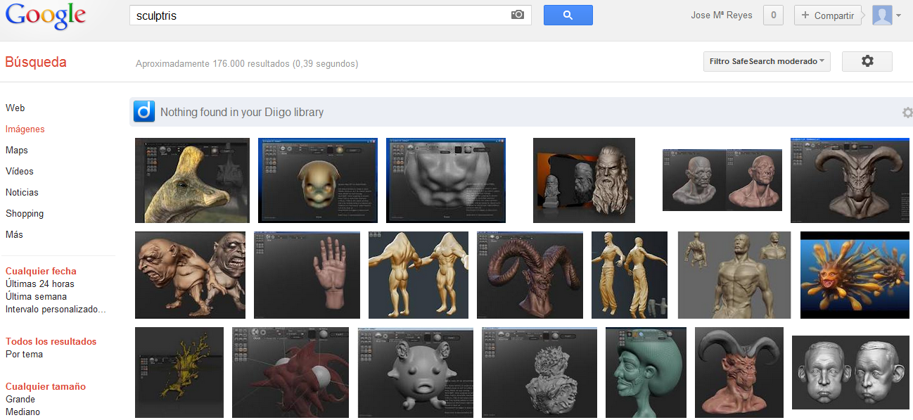913x420 pixels.
Task: Open Diigo bar gear options
Action: coord(907,113)
